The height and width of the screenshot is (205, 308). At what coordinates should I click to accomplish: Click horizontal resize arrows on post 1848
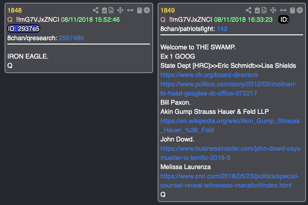(x=130, y=10)
